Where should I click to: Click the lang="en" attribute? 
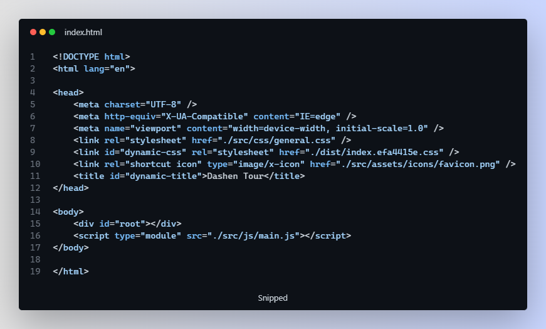coord(107,68)
